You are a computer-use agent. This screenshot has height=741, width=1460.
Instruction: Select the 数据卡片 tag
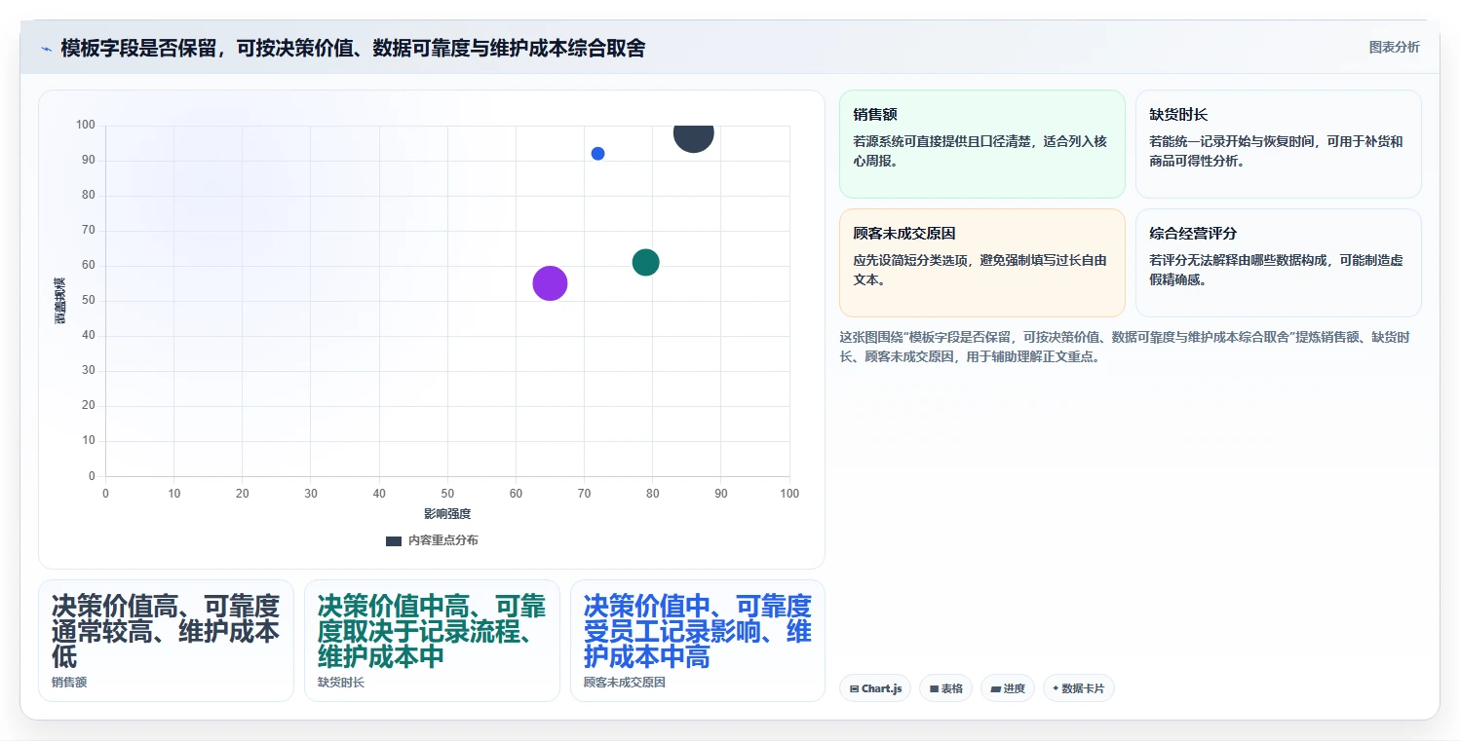[1078, 688]
